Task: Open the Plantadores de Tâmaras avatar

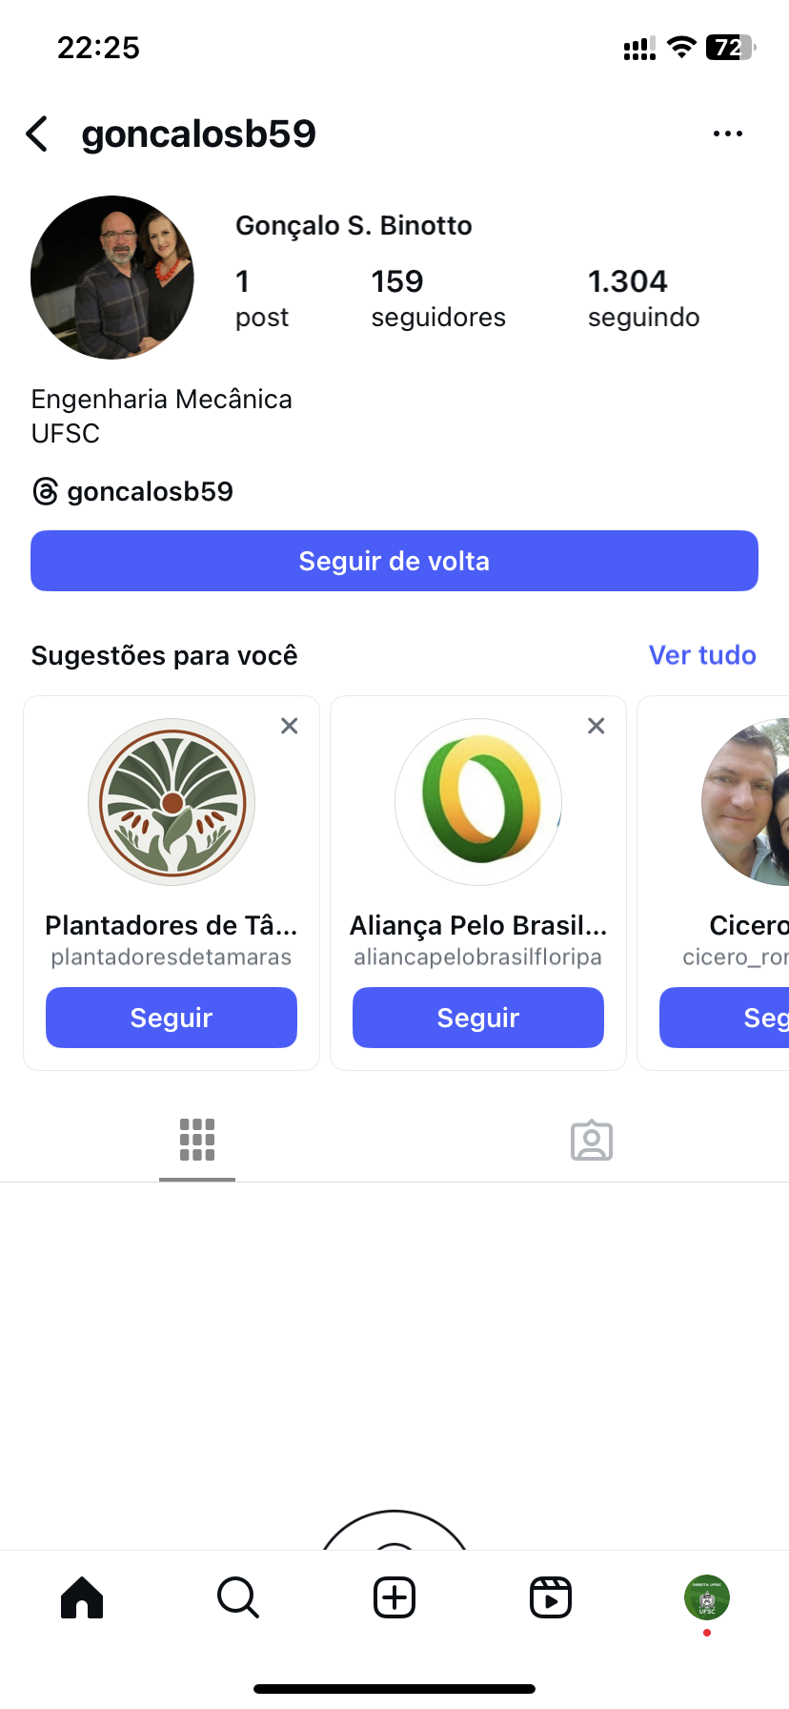Action: pos(172,802)
